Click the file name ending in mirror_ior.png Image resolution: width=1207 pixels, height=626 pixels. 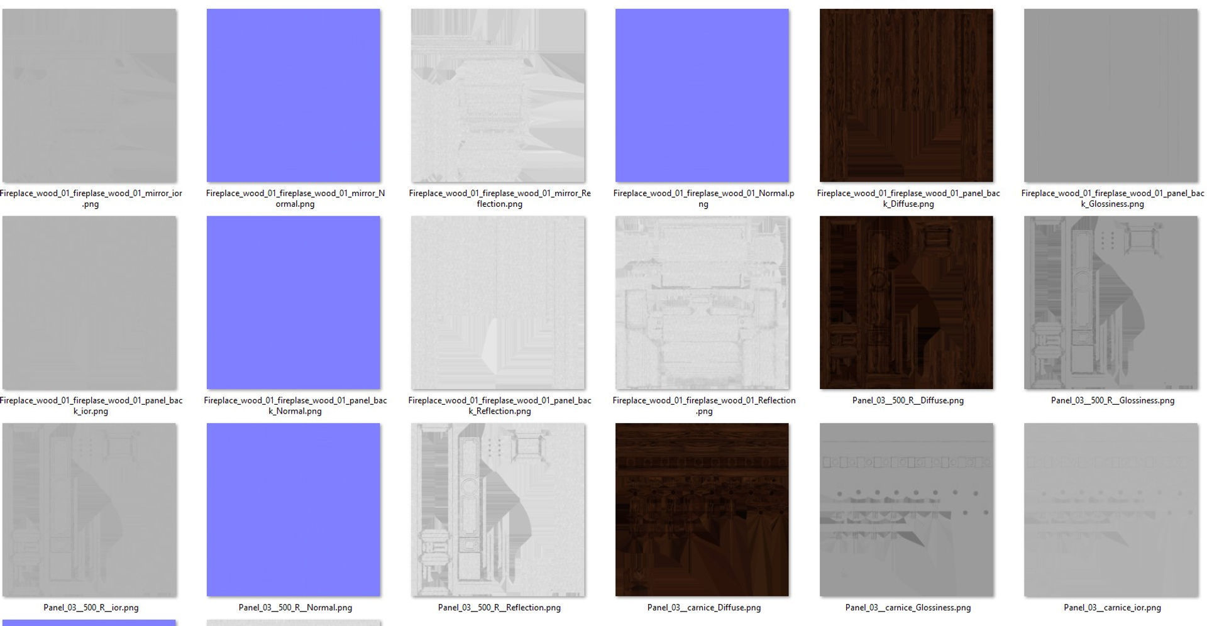(x=91, y=199)
